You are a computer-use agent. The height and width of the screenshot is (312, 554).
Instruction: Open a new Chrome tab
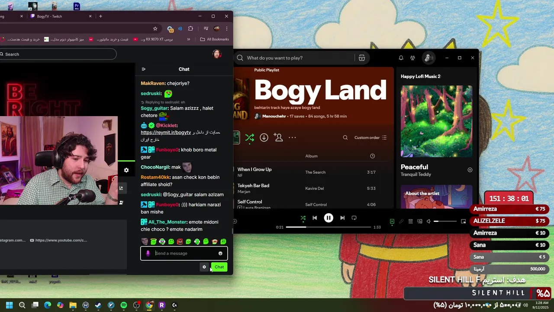pos(101,16)
